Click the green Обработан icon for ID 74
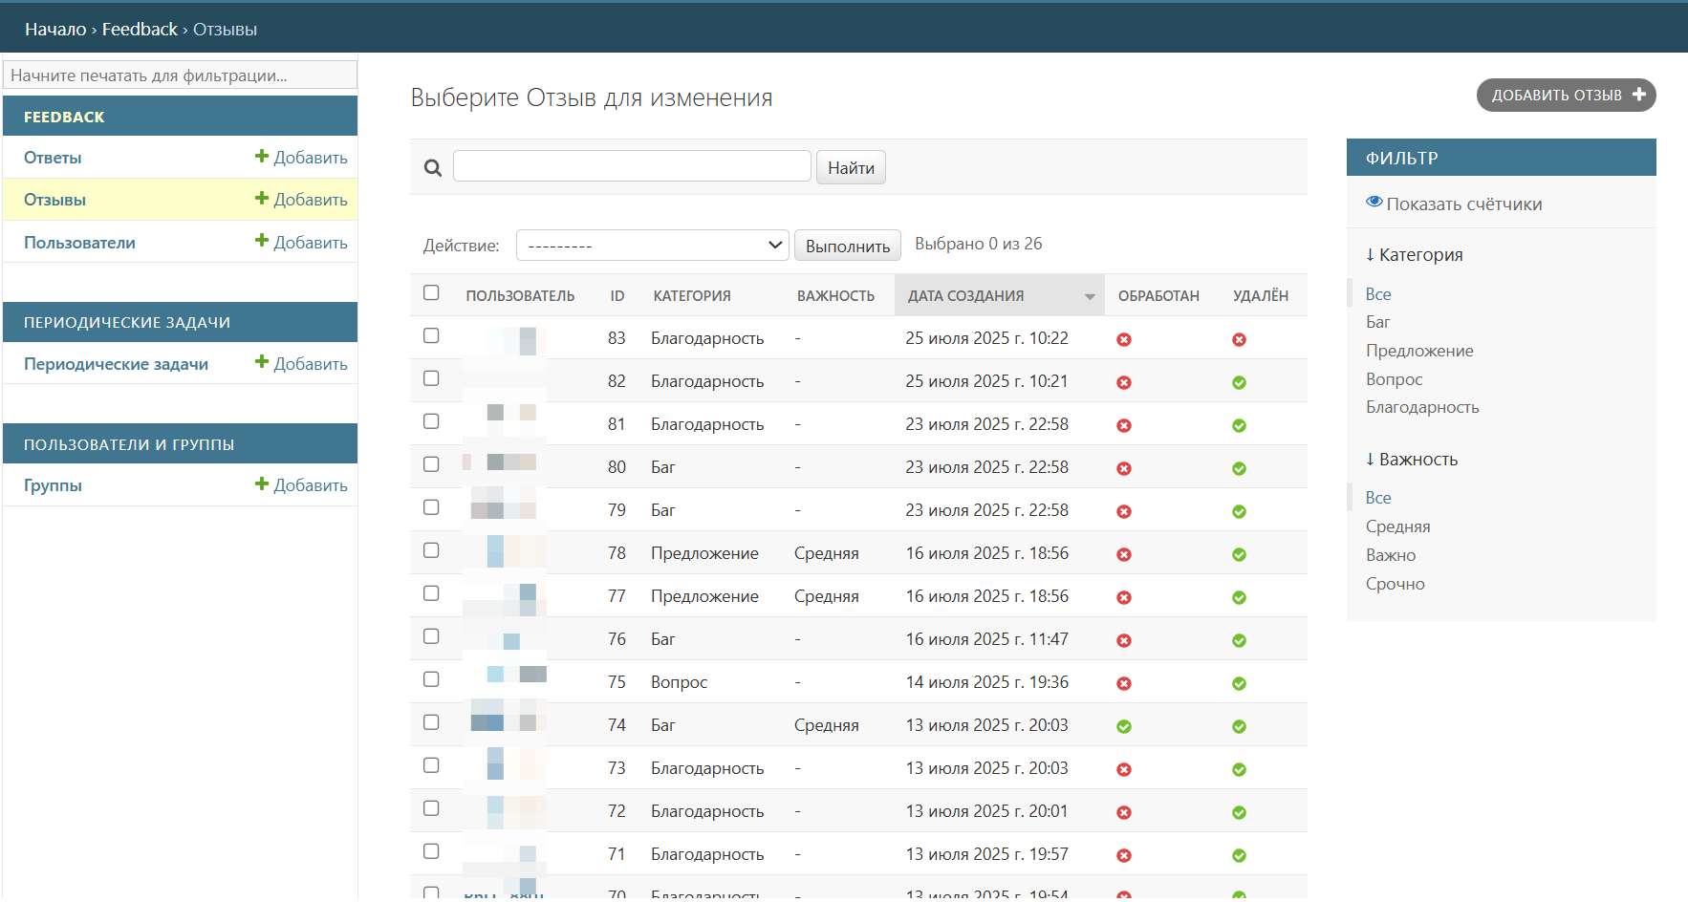Screen dimensions: 1688x902 click(x=1124, y=726)
